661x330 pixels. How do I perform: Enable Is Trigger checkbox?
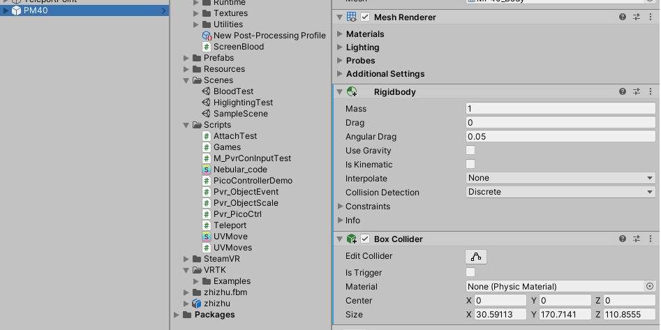pos(470,272)
